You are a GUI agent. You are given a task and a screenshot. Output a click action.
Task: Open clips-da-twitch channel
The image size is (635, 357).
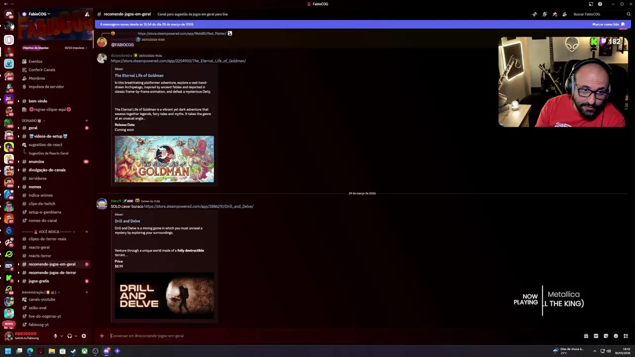pos(42,204)
